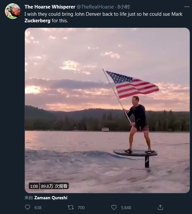Open the @TheRealHoarse handle link
The width and height of the screenshot is (192, 214).
click(95, 7)
